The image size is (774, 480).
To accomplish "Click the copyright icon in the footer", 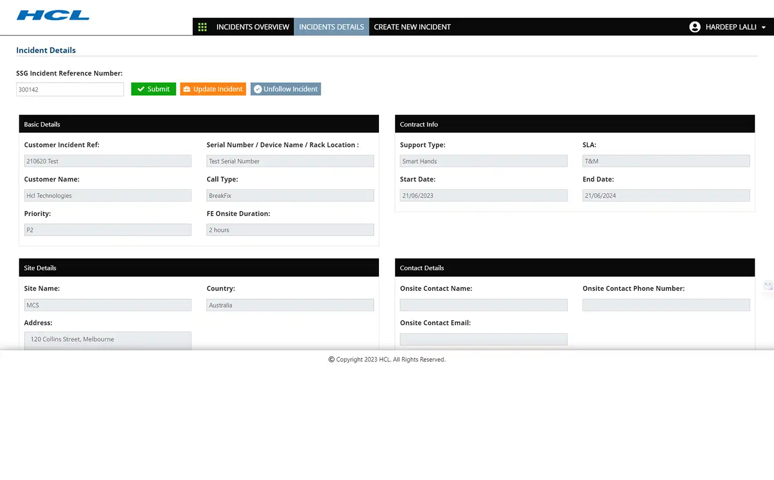I will [x=331, y=359].
